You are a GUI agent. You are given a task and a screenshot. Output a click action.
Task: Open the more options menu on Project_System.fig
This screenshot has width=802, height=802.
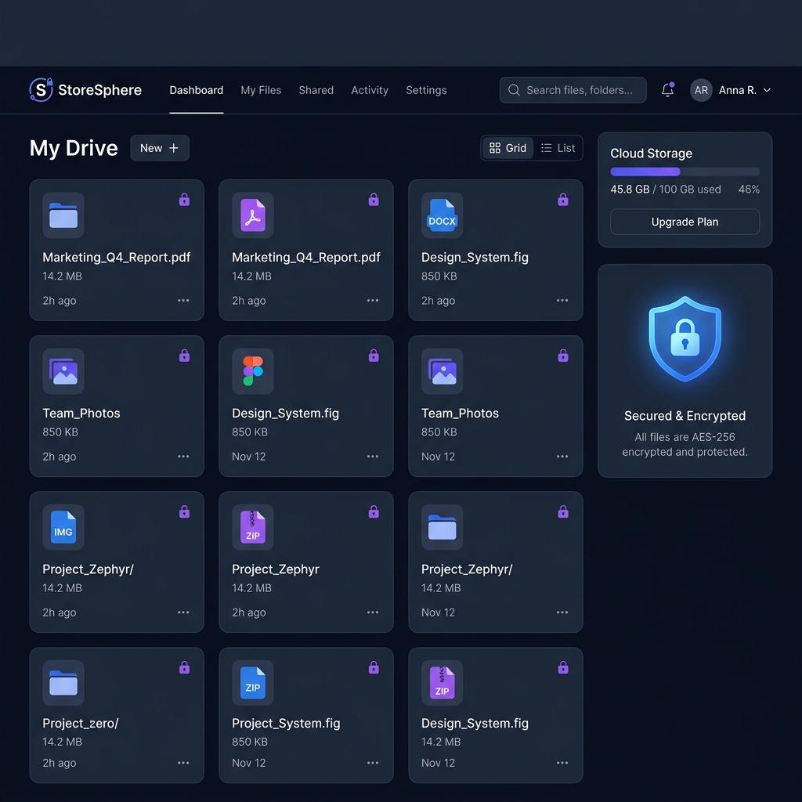(373, 763)
